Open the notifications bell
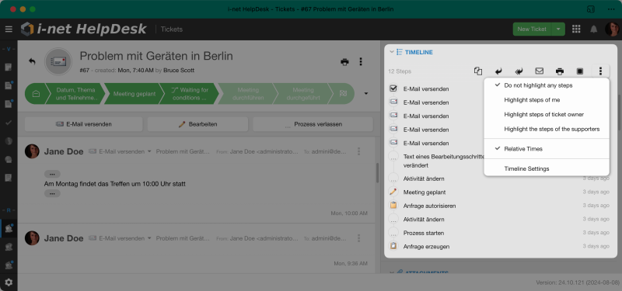Image resolution: width=622 pixels, height=291 pixels. (x=594, y=29)
